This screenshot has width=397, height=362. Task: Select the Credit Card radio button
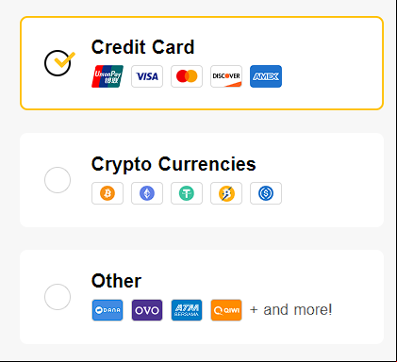[58, 63]
